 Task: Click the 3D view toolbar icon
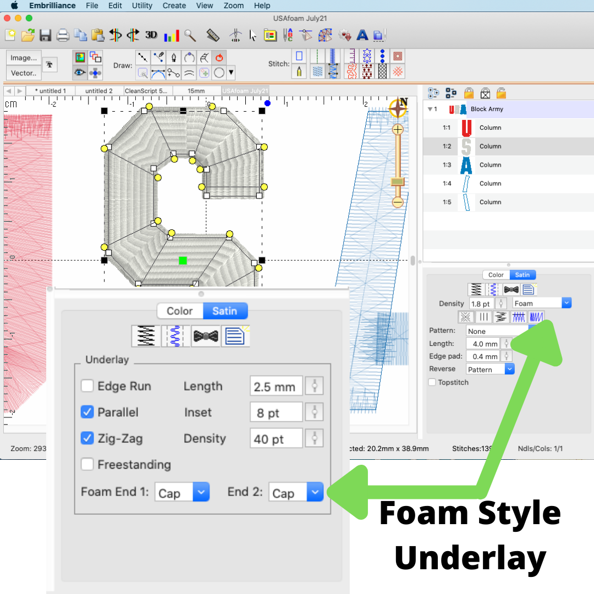[x=151, y=35]
